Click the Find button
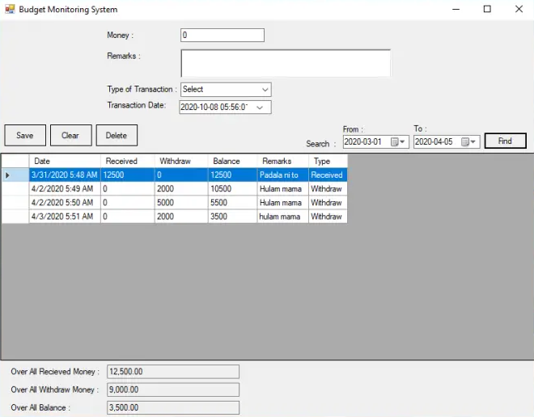This screenshot has width=534, height=417. pyautogui.click(x=505, y=141)
